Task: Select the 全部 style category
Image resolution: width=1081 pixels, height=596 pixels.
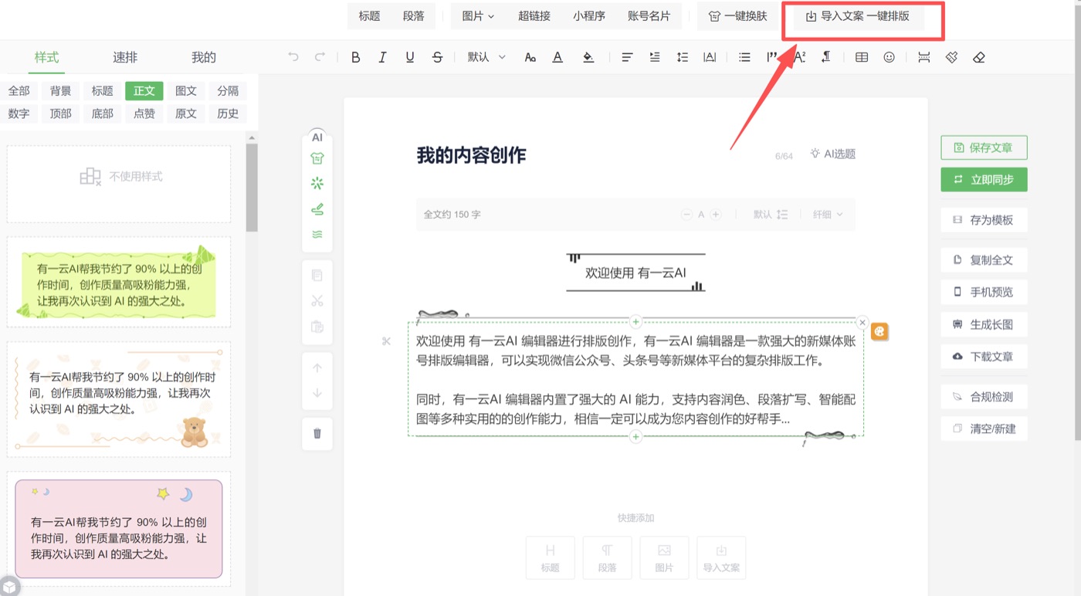Action: (x=19, y=91)
